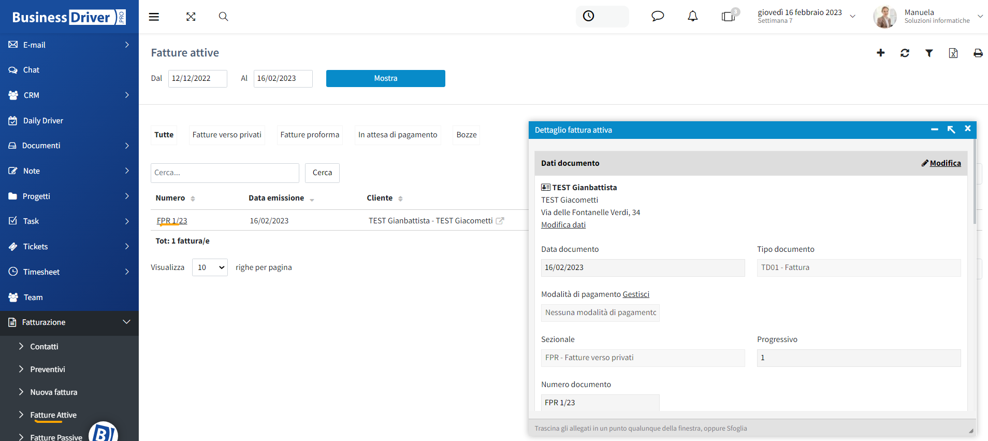This screenshot has height=441, width=988.
Task: Sort by Cliente column
Action: point(385,198)
